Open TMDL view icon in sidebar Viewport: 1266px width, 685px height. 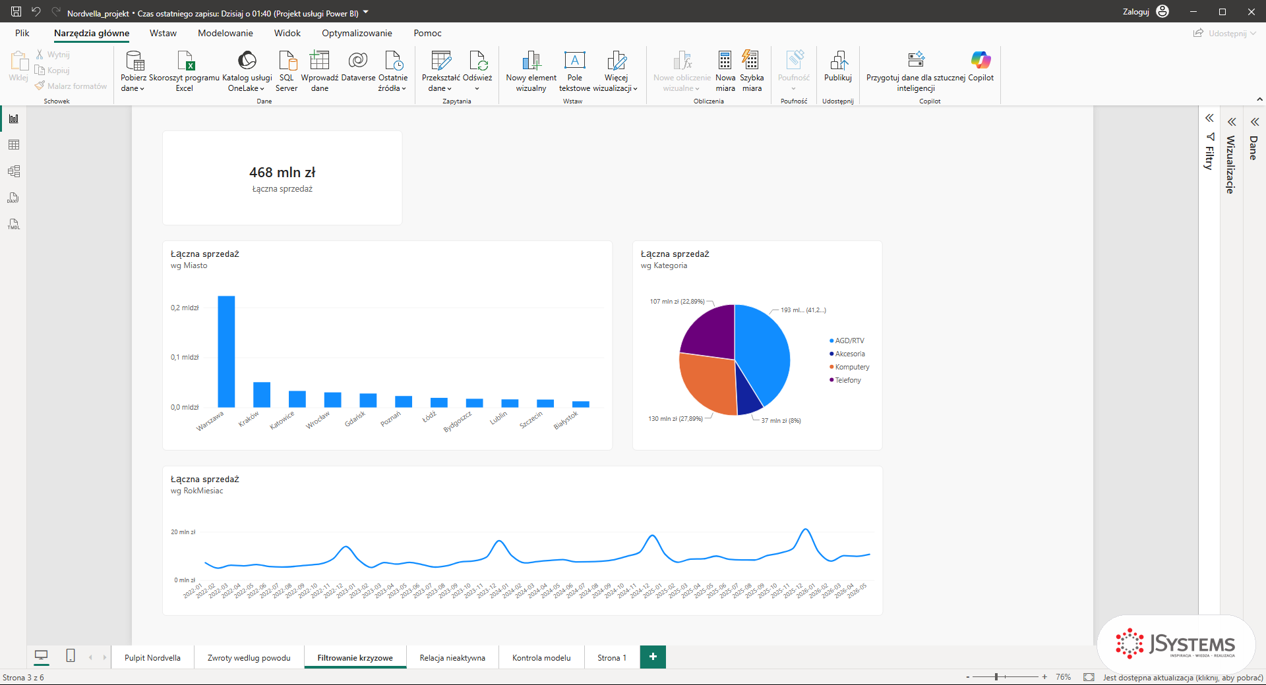tap(13, 225)
